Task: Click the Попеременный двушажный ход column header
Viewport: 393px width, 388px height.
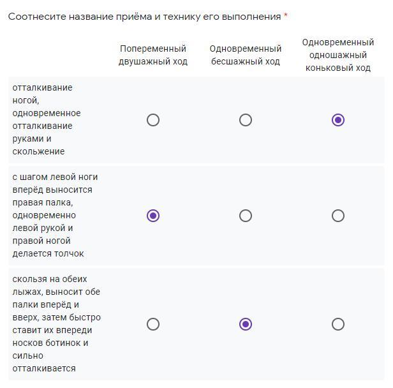Action: 153,55
